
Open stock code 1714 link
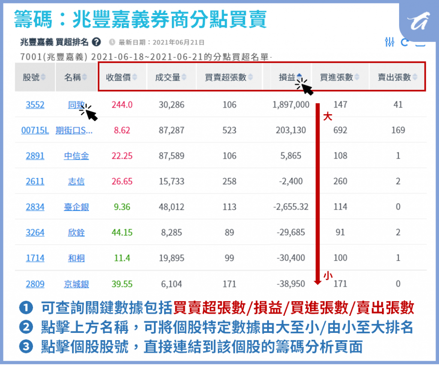pyautogui.click(x=35, y=258)
